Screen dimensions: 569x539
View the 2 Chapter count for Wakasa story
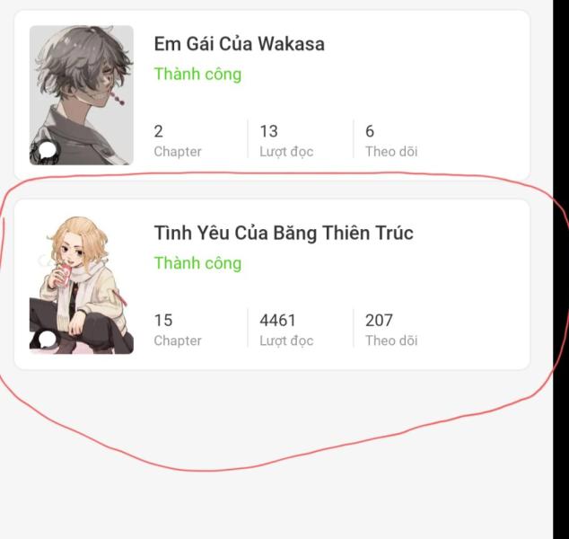(158, 131)
